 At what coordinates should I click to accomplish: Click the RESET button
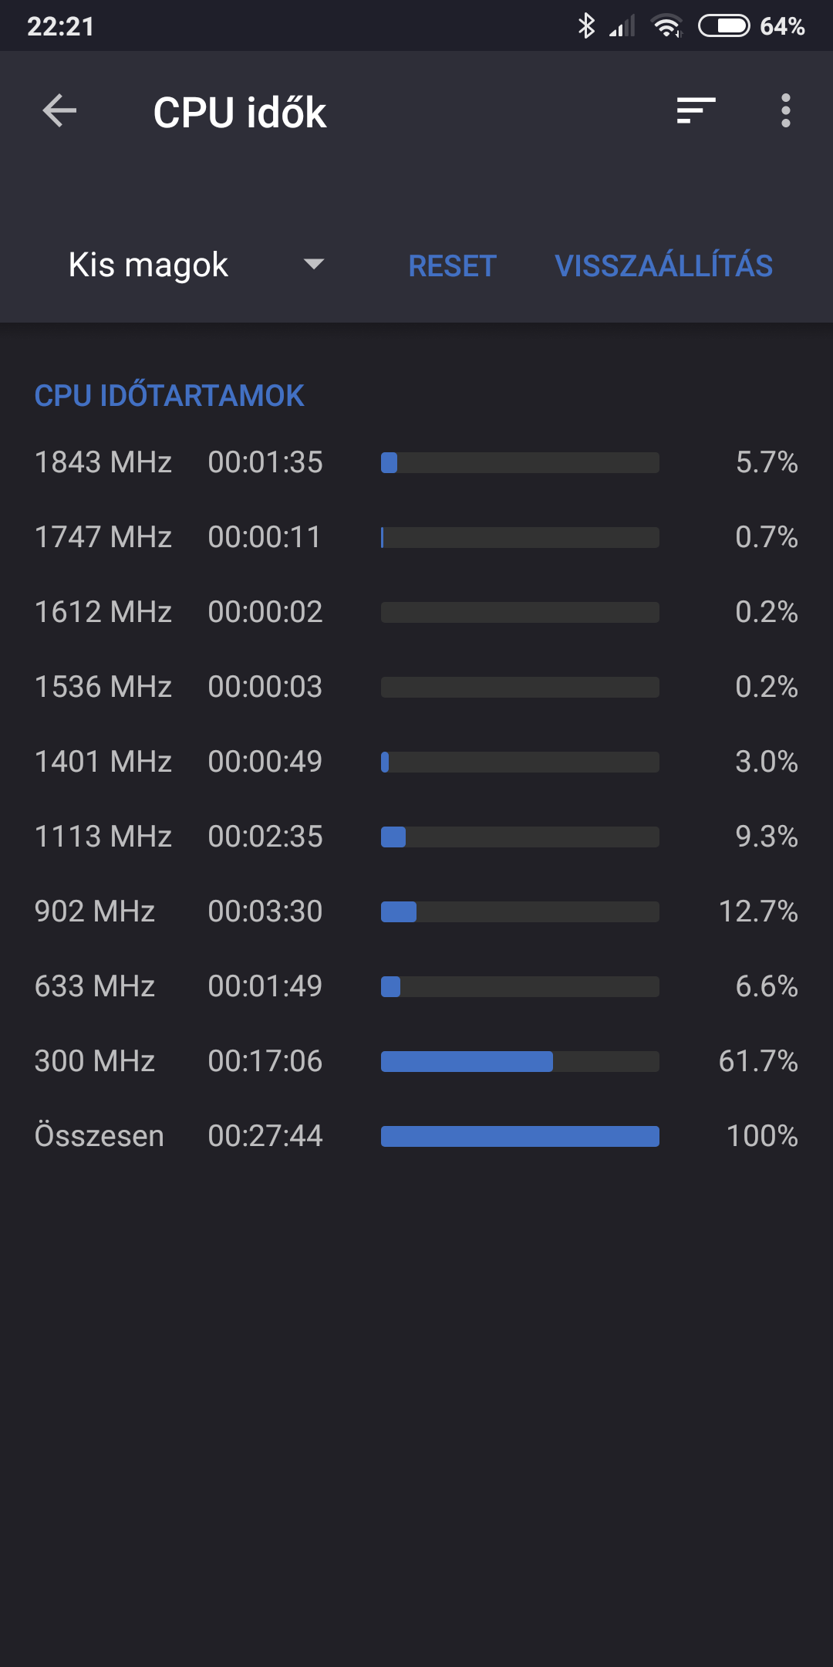point(452,266)
